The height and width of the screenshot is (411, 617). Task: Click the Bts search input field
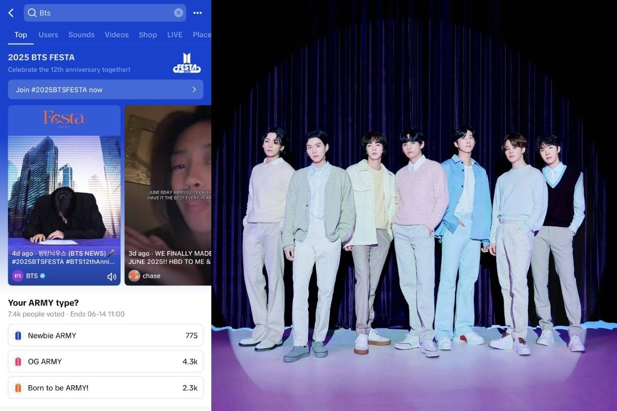coord(103,13)
